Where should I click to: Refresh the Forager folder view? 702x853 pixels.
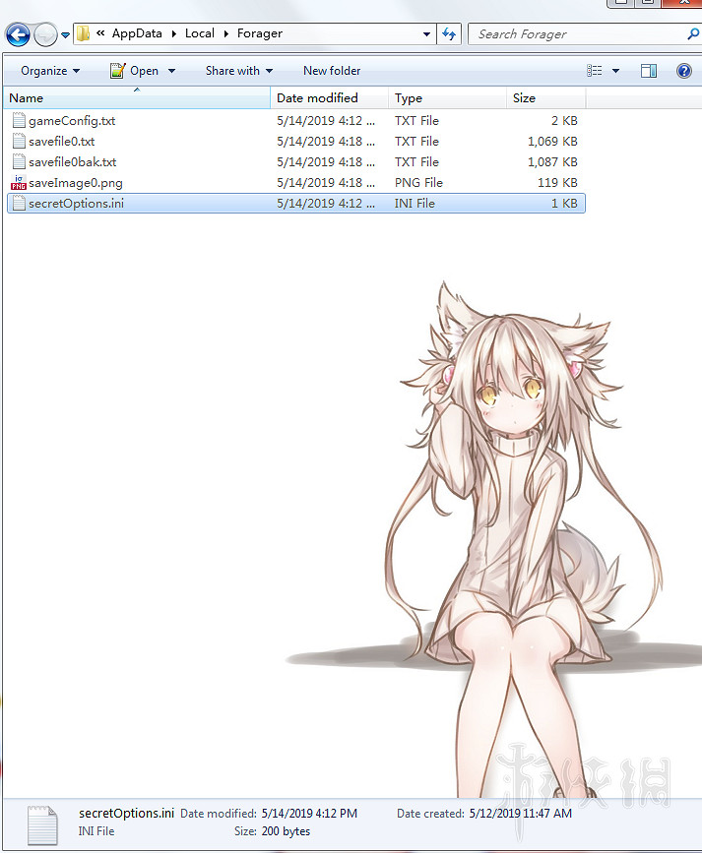[449, 33]
